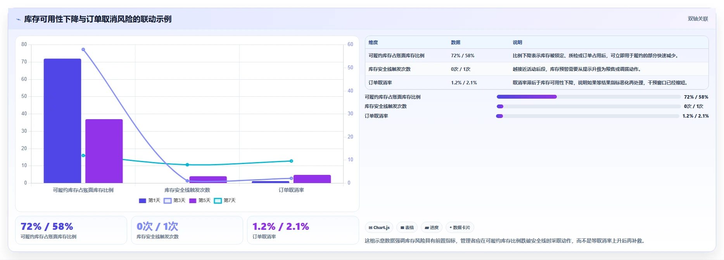Click the tall purple 第5天 bar
The image size is (724, 260).
(104, 151)
